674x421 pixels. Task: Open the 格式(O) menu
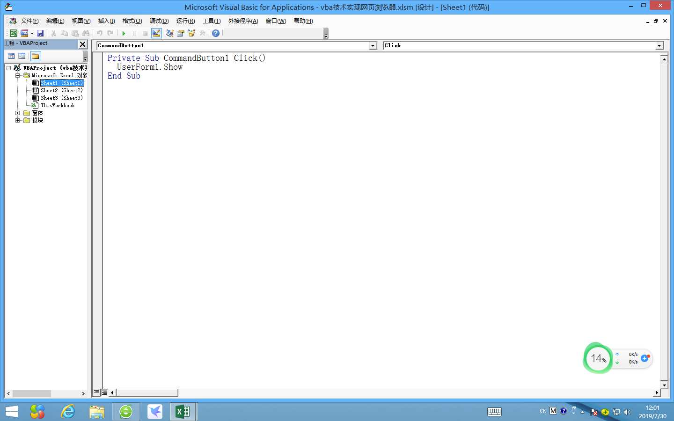132,21
